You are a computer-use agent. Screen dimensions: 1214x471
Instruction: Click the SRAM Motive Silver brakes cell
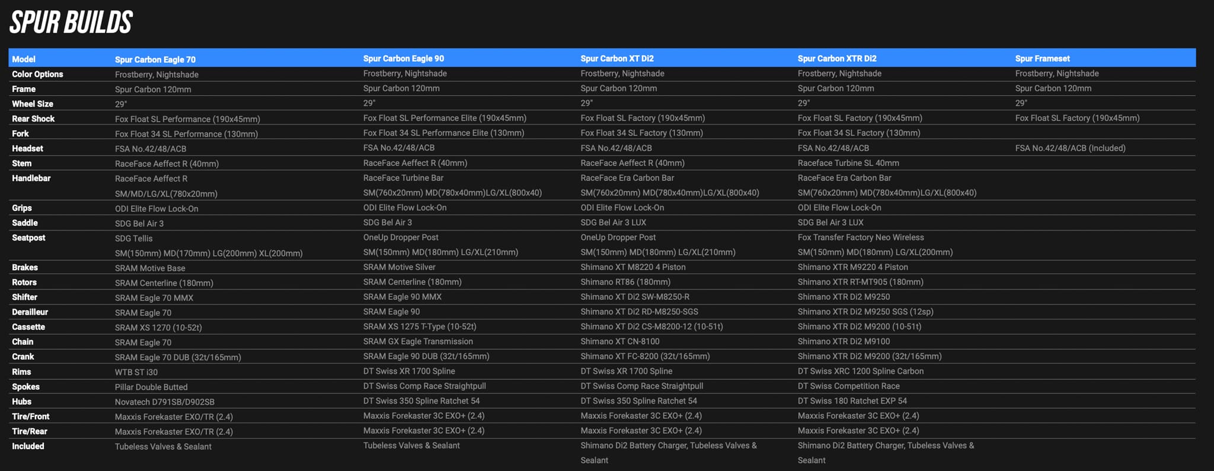pyautogui.click(x=399, y=267)
